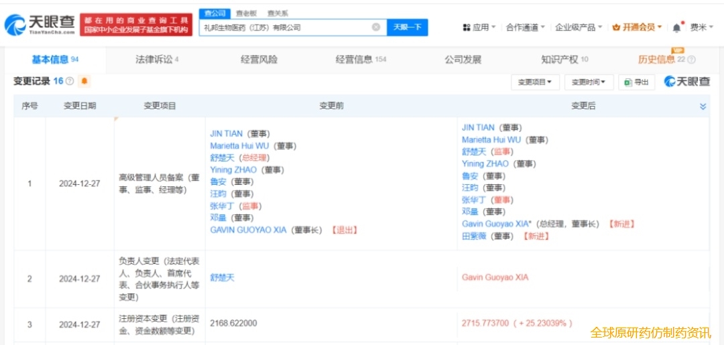
Task: Open the 变更时间 filter dropdown
Action: (x=589, y=82)
